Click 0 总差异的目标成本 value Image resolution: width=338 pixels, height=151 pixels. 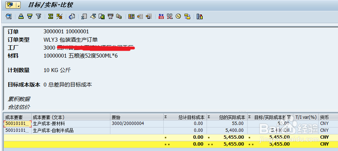pyautogui.click(x=68, y=84)
